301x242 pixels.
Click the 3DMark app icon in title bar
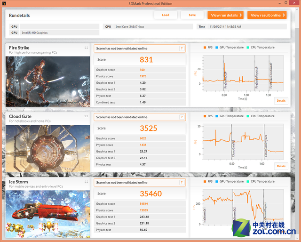[4, 3]
